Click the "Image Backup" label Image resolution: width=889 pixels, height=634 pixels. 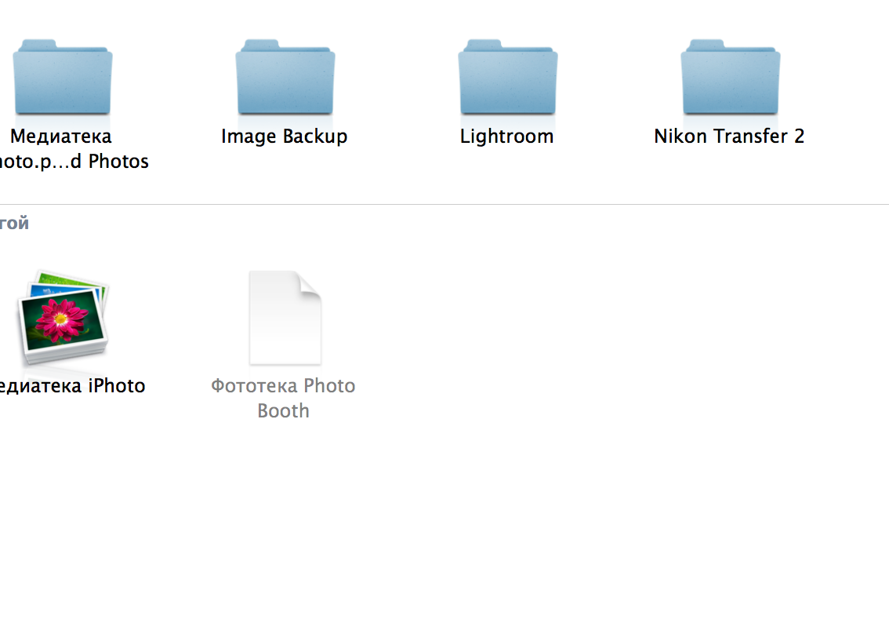284,137
